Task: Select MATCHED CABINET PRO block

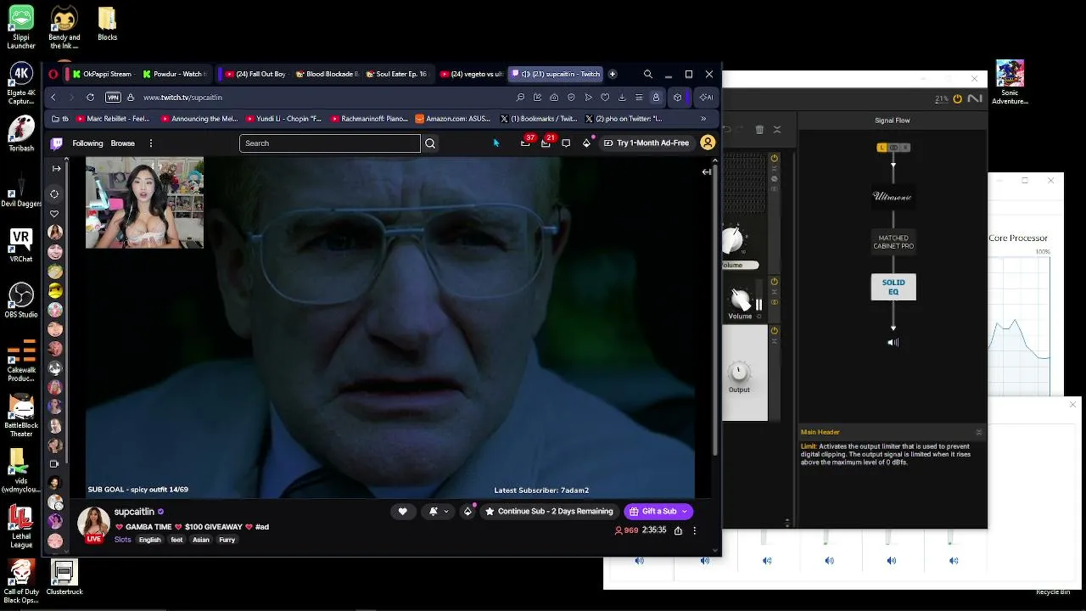Action: point(893,242)
